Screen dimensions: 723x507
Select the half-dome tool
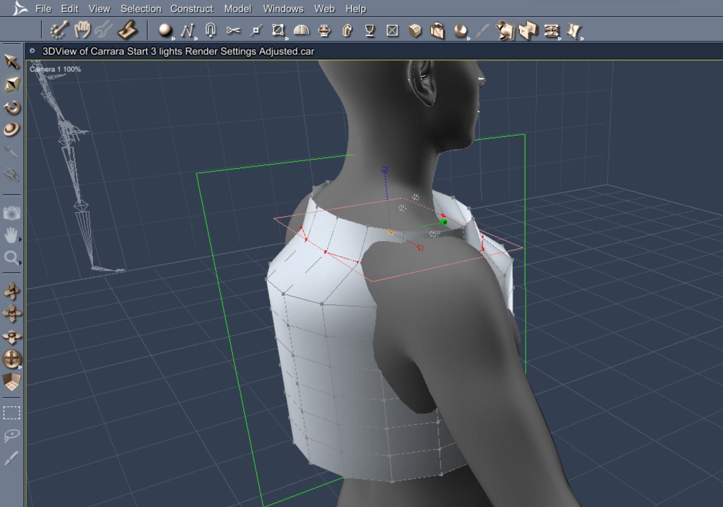(301, 31)
